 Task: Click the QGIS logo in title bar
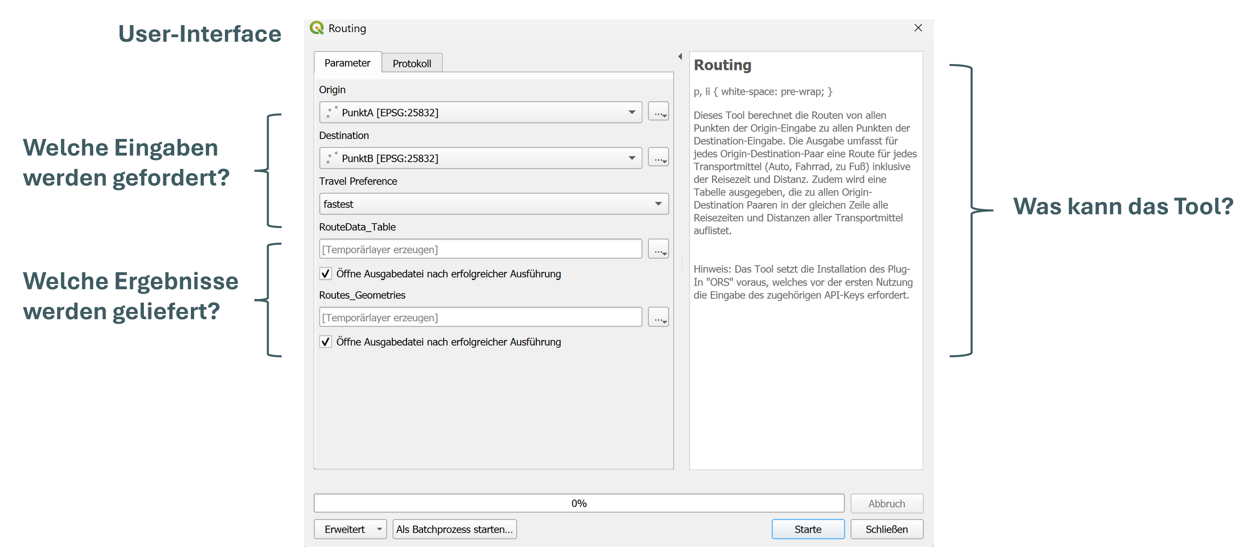point(317,28)
